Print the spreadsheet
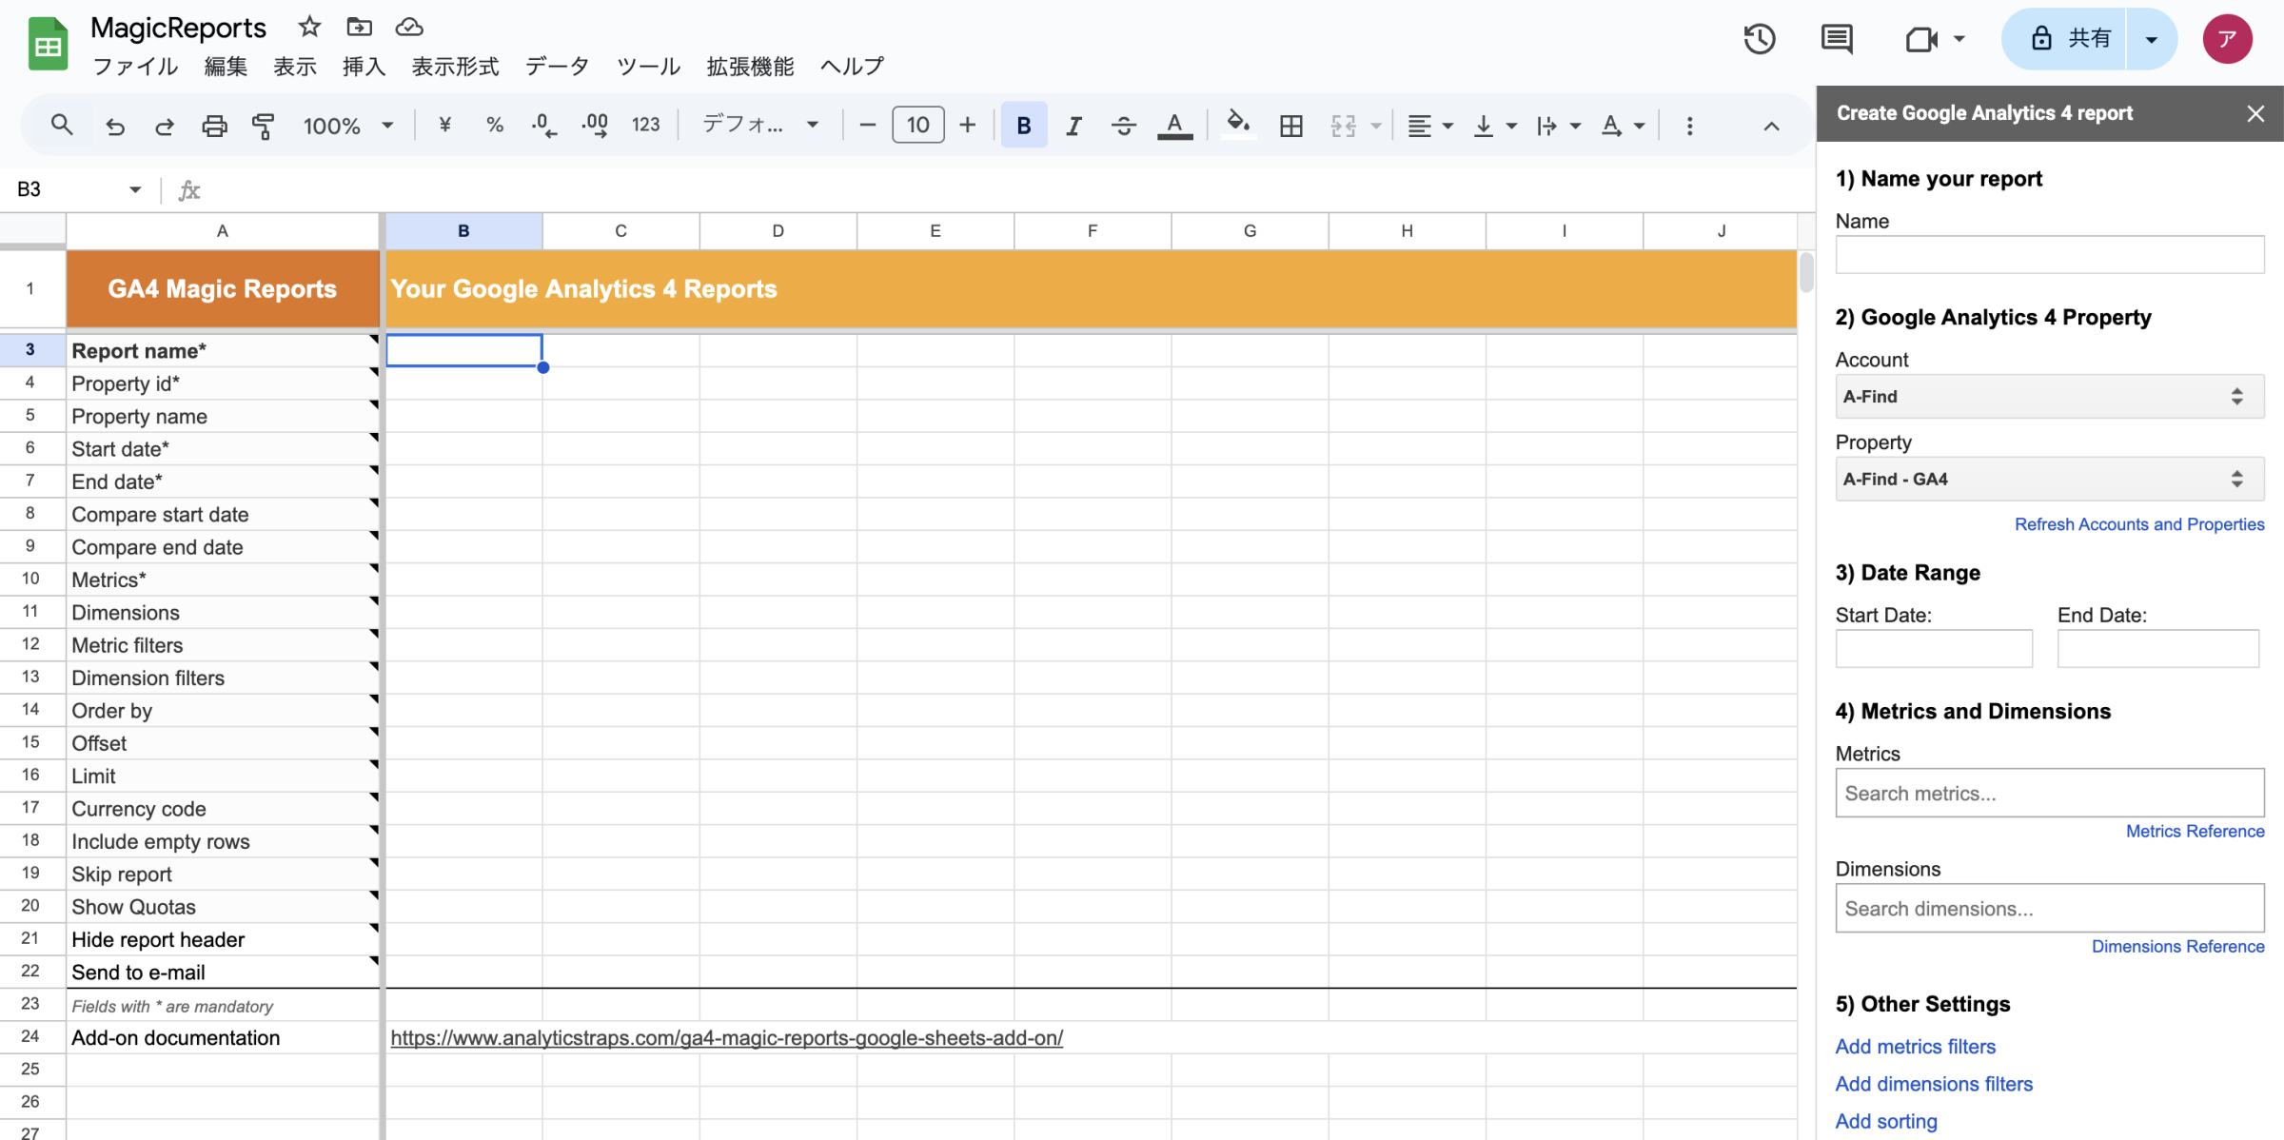The width and height of the screenshot is (2284, 1140). 214,126
